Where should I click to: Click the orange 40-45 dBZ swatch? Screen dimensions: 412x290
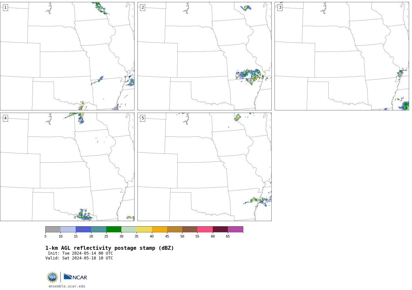tap(159, 229)
